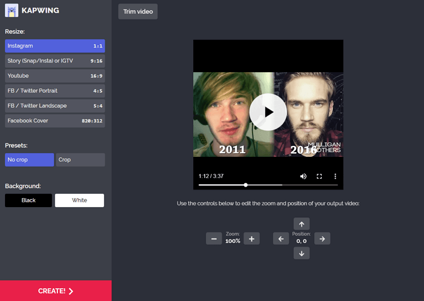
Task: Open the Trim video button
Action: click(137, 12)
